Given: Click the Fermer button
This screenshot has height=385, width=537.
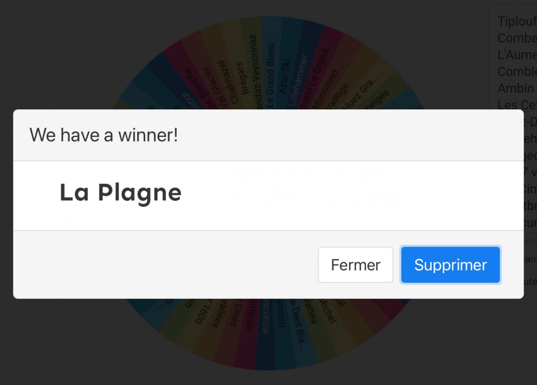Looking at the screenshot, I should coord(355,265).
